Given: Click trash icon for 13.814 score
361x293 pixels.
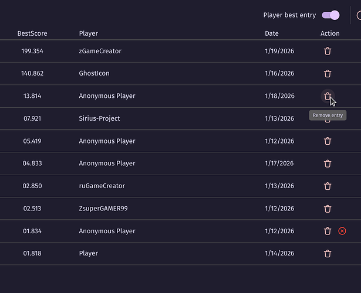Looking at the screenshot, I should (x=328, y=96).
